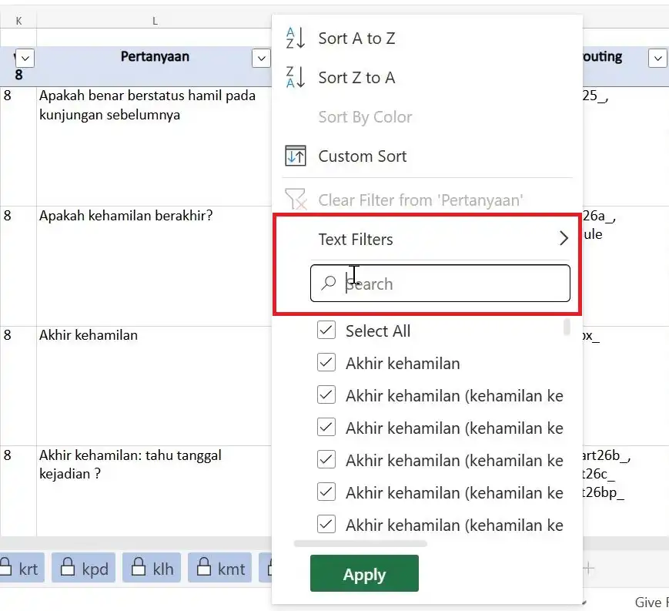Click the lock icon on krt sheet tab
669x611 pixels.
[8, 569]
